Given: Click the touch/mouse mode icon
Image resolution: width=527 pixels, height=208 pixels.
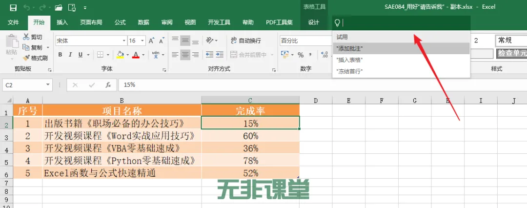Looking at the screenshot, I should point(72,7).
